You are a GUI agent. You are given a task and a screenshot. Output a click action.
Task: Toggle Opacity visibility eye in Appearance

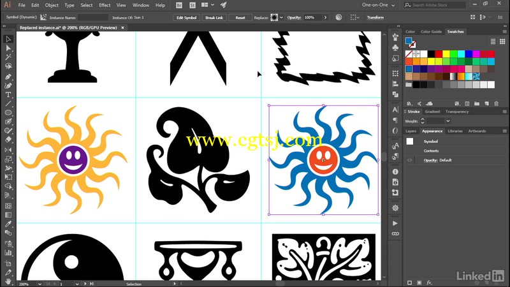[409, 160]
